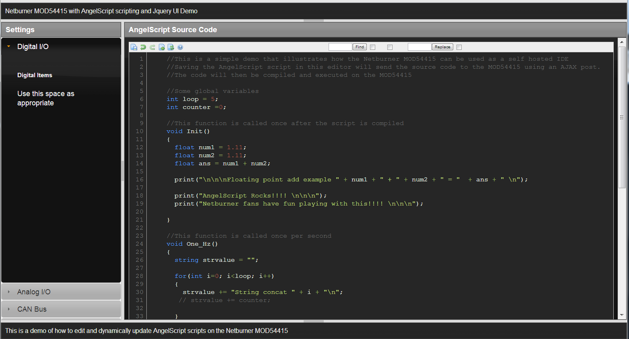This screenshot has width=629, height=339.
Task: Click the Settings panel scrollbar thumb
Action: click(x=123, y=169)
